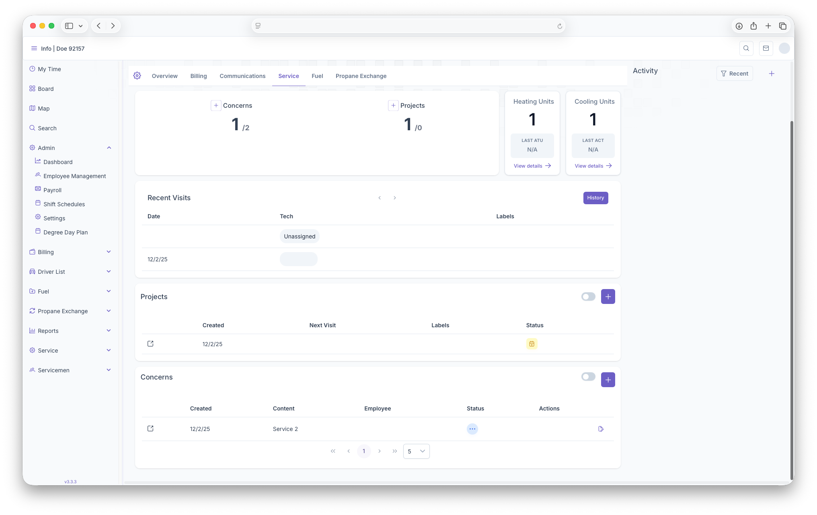817x515 pixels.
Task: Expand the Billing sidebar group
Action: pyautogui.click(x=109, y=252)
